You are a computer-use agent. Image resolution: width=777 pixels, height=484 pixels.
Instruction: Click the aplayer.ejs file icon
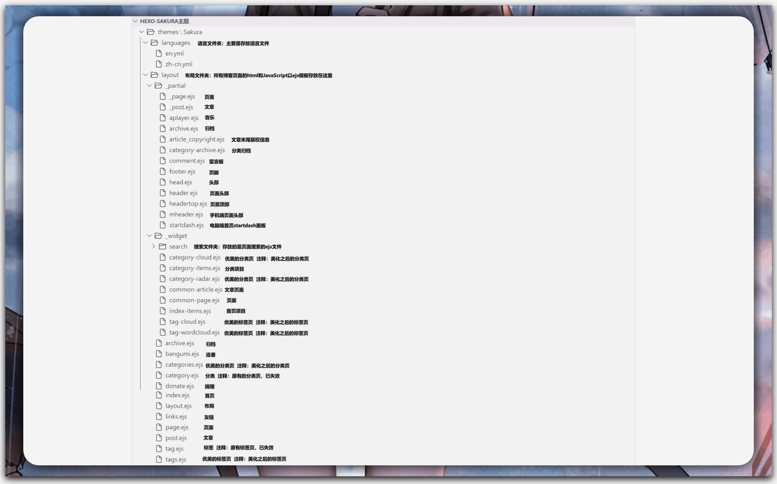163,118
